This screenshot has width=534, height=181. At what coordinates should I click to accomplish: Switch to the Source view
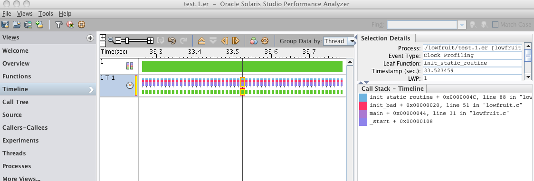pyautogui.click(x=48, y=115)
